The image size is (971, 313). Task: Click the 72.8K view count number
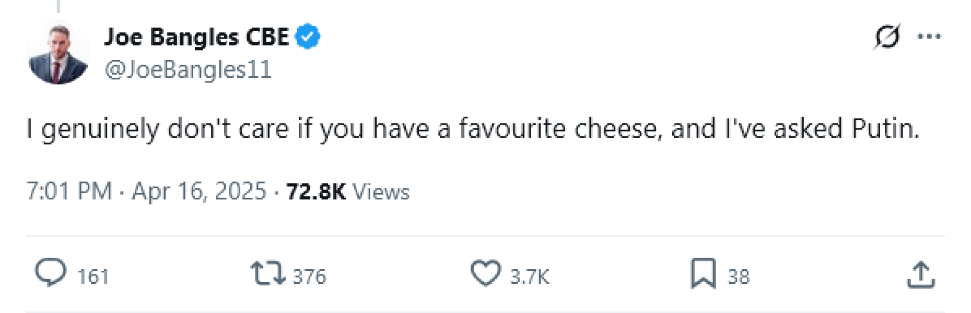pyautogui.click(x=315, y=191)
